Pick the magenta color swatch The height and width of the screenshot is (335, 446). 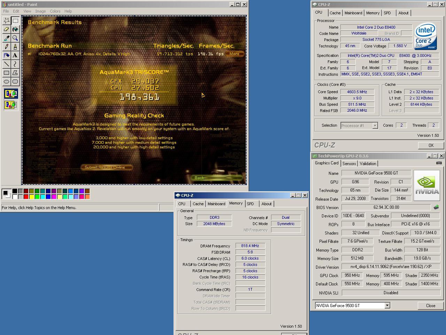(x=54, y=196)
